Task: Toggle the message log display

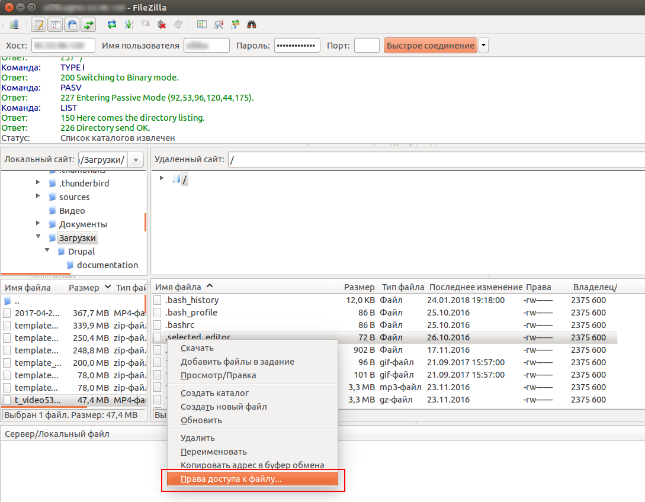Action: point(39,25)
